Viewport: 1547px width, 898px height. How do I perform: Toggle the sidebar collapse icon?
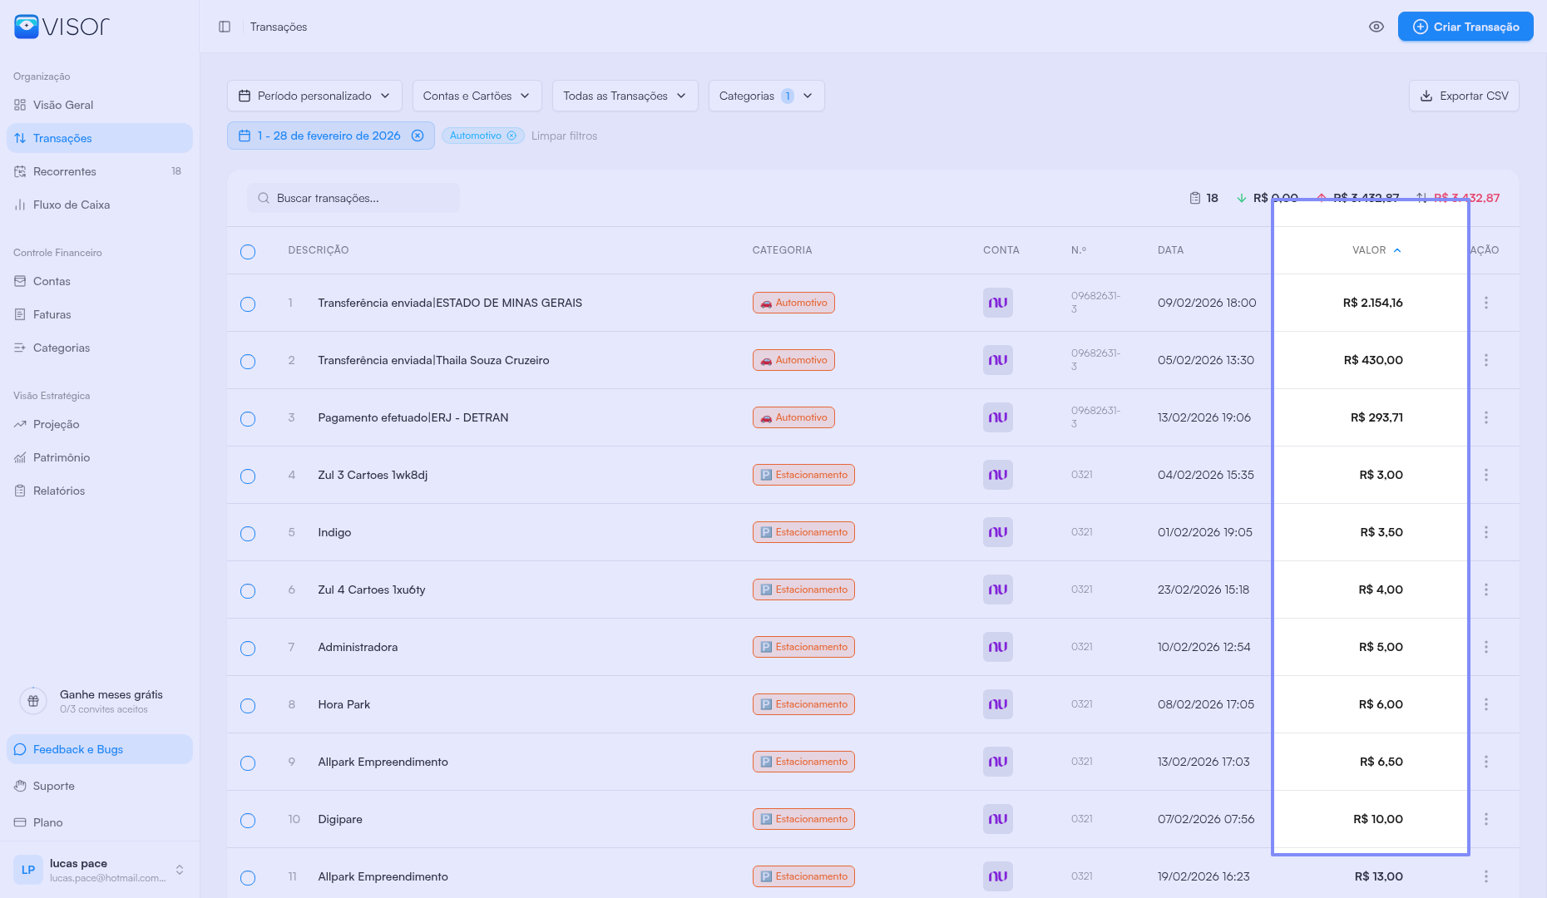point(225,27)
